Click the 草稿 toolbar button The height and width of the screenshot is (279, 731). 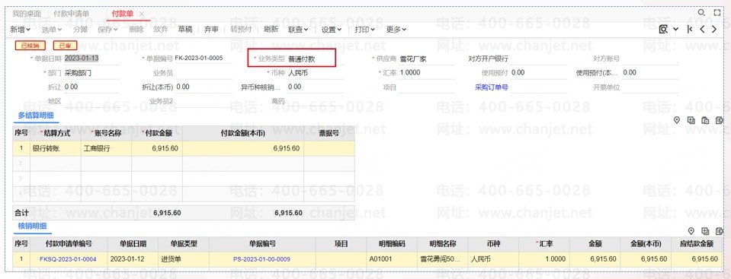pos(185,30)
